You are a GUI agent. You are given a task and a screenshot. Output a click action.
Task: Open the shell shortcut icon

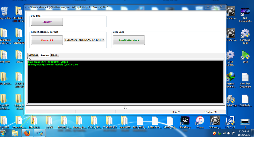click(245, 57)
